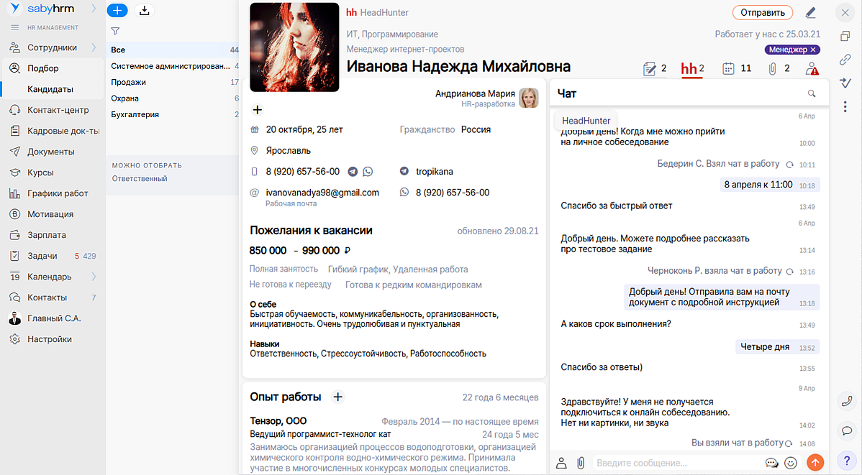Screen dimensions: 862x475
Task: Search the chat with the magnifier icon
Action: point(812,93)
